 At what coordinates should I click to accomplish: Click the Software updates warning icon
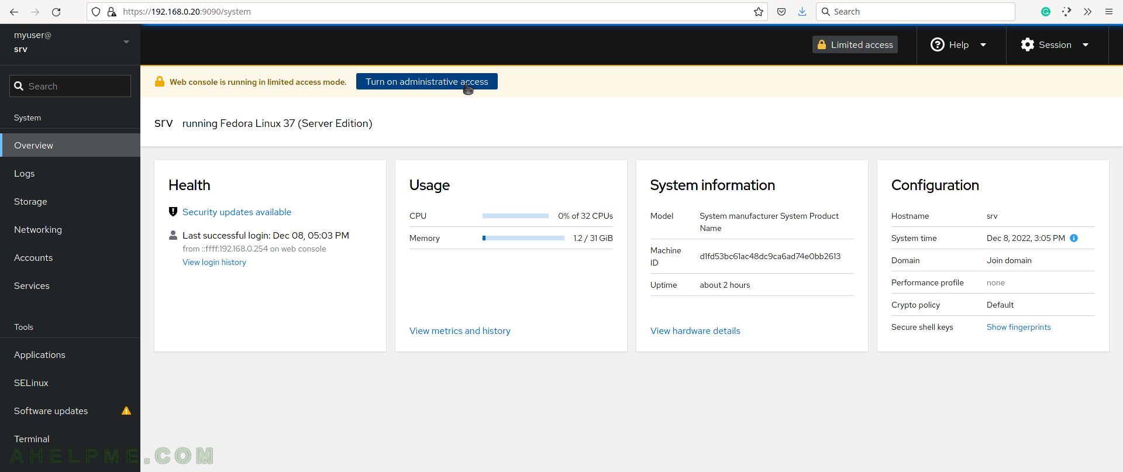click(126, 411)
